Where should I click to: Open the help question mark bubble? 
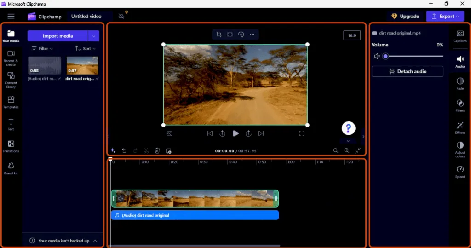[x=349, y=128]
